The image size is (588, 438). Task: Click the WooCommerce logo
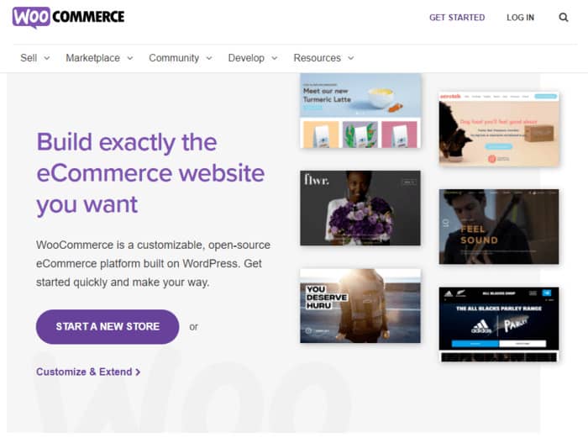click(x=68, y=18)
